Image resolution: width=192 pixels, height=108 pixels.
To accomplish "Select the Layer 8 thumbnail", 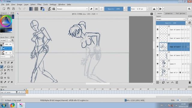I will pyautogui.click(x=163, y=64).
